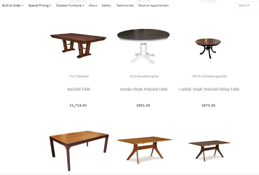This screenshot has width=259, height=175.
Task: Open the light wood trestle table thumbnail
Action: (x=144, y=150)
